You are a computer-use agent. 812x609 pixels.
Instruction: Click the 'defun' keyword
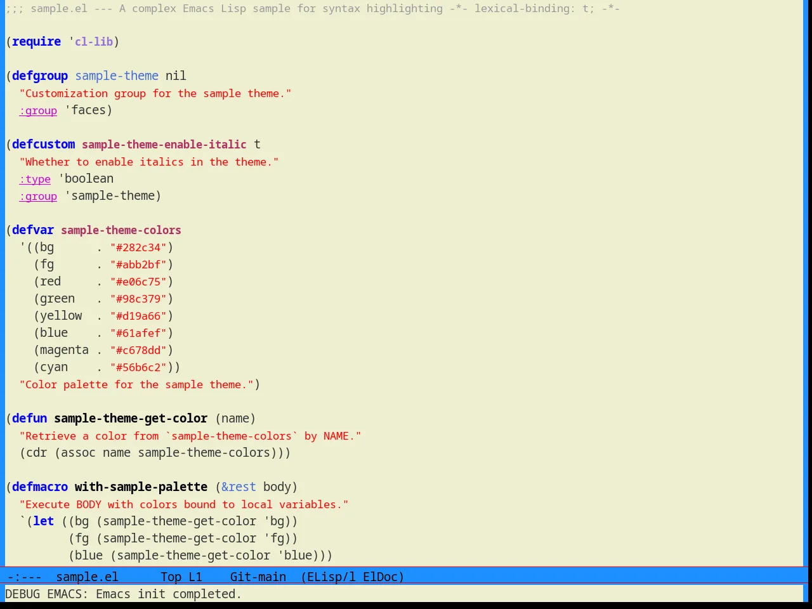30,419
